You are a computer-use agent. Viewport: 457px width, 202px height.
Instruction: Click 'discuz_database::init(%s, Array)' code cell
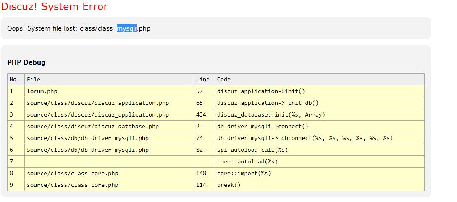pyautogui.click(x=320, y=114)
